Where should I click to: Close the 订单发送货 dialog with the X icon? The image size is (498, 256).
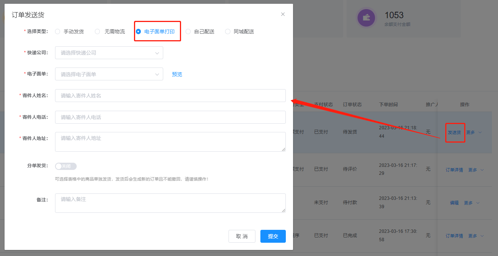point(283,14)
